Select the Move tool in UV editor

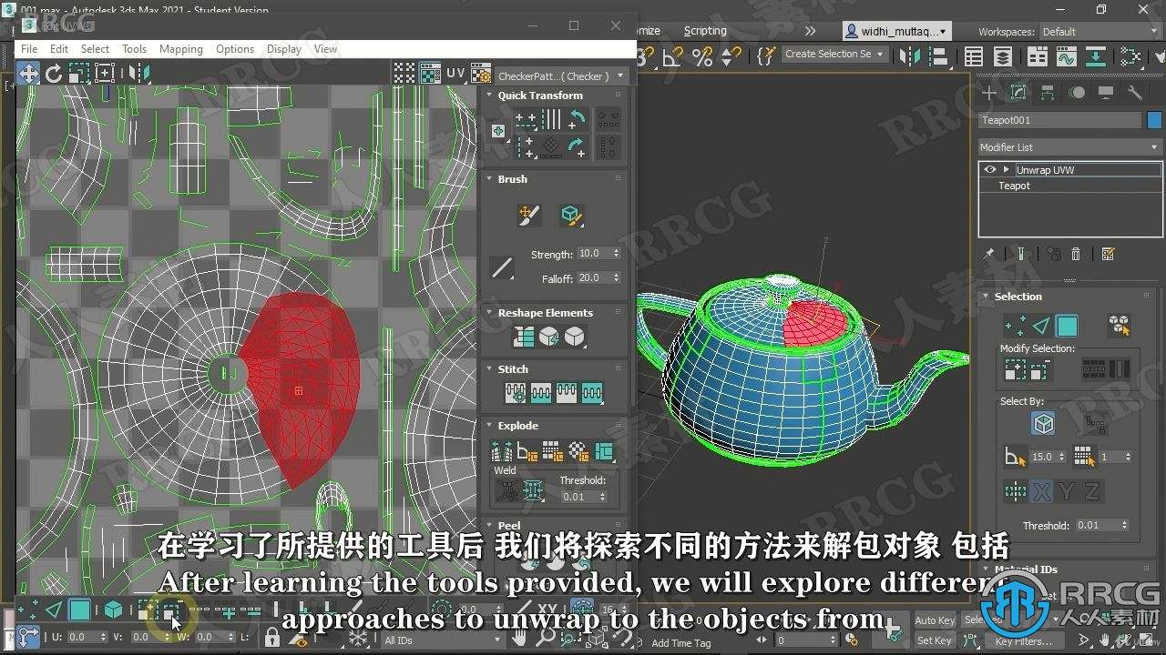point(28,74)
